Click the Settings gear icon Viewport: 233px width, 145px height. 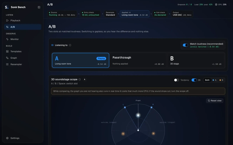pyautogui.click(x=7, y=138)
